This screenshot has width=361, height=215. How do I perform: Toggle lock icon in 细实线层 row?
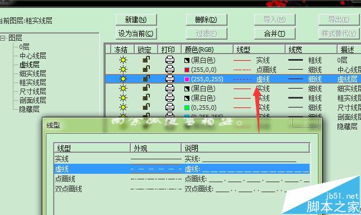coord(146,88)
